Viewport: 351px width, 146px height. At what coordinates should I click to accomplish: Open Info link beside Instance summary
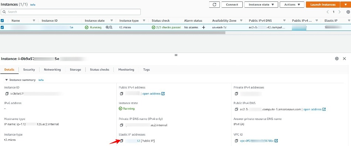(41, 80)
